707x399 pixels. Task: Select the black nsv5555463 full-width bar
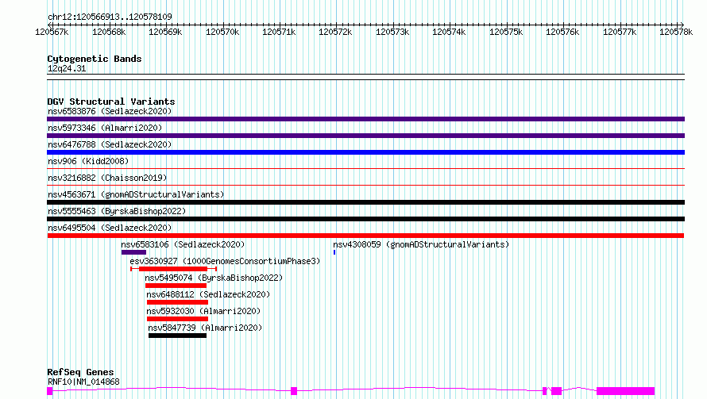click(365, 219)
